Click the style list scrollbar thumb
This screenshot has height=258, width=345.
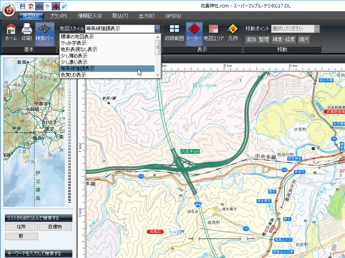[x=157, y=47]
